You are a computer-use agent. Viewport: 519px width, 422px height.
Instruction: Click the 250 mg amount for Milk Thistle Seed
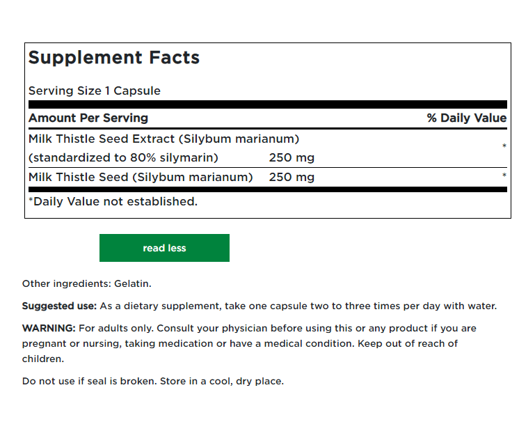point(292,177)
